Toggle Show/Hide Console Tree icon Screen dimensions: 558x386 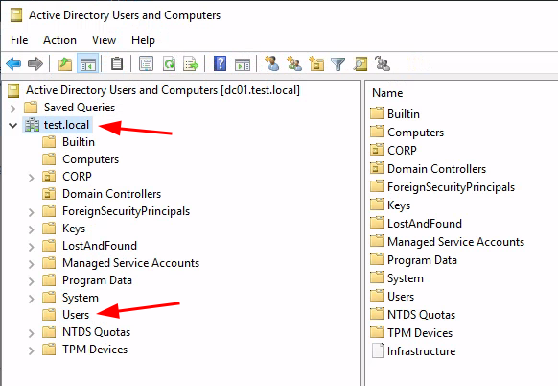88,64
